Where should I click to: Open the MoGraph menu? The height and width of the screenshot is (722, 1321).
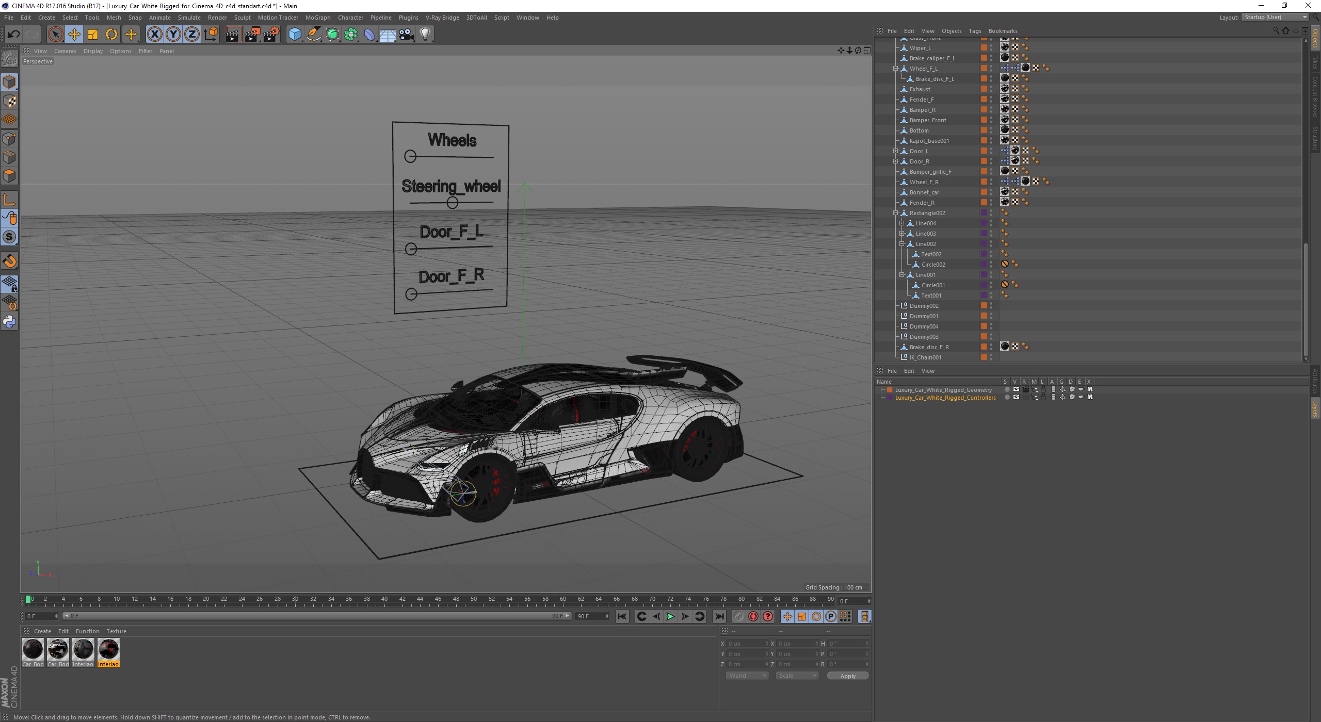tap(318, 18)
